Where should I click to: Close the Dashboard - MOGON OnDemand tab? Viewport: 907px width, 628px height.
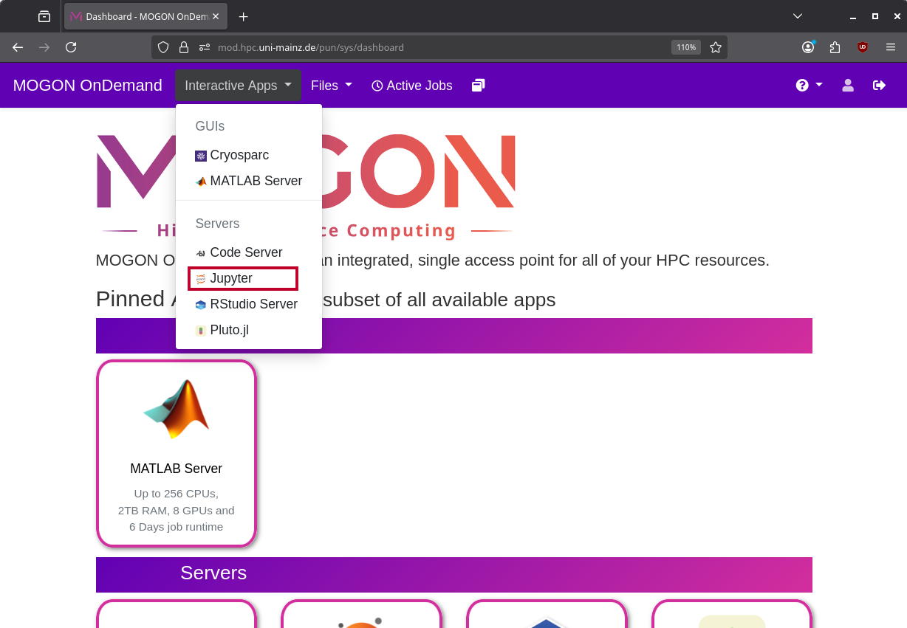[x=216, y=16]
